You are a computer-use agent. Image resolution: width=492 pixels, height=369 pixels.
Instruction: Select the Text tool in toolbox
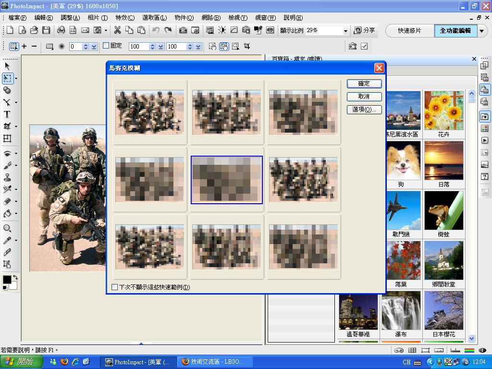click(x=7, y=114)
